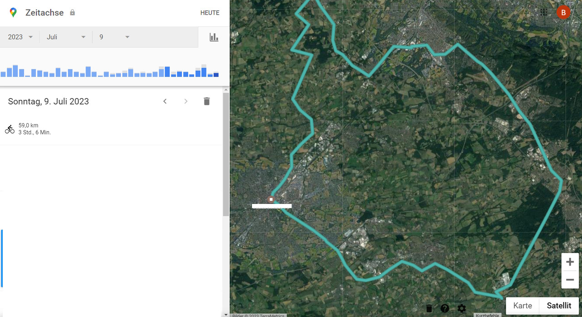Click the map trash icon at the bottom
Screen dimensions: 582x317
[429, 308]
